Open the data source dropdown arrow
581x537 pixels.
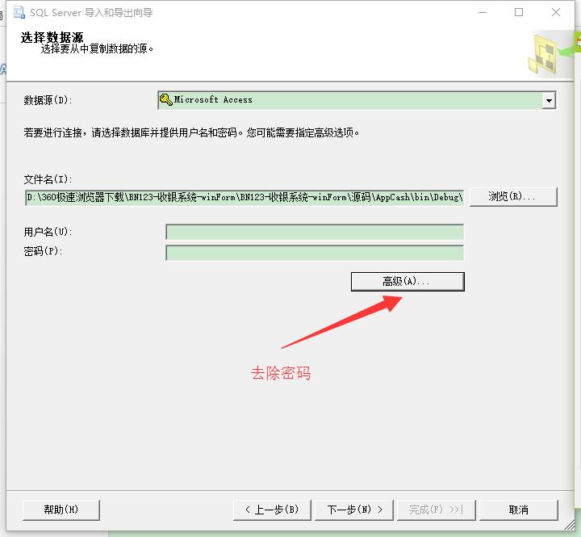coord(549,100)
